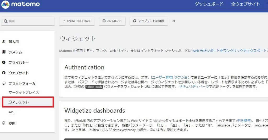Click the search magnifier icon
Screen dimensions: 268x140
[5, 21]
